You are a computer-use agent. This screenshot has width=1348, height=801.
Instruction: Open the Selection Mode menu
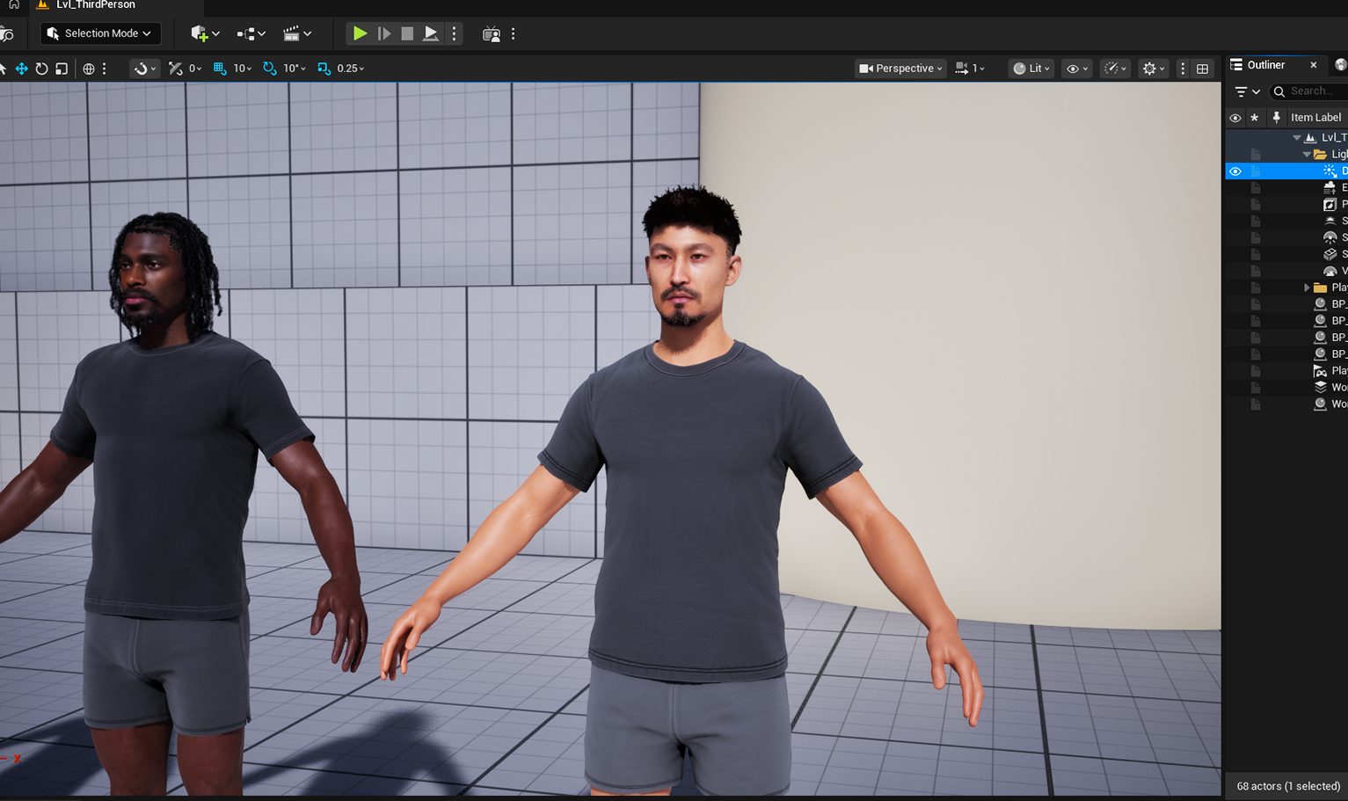pos(99,33)
